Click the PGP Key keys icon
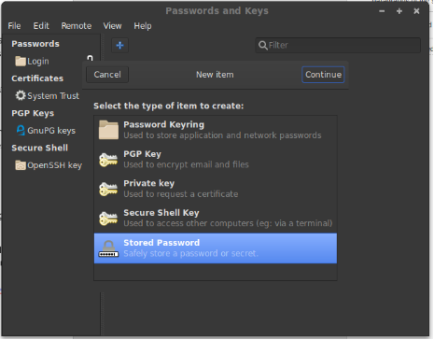Image resolution: width=434 pixels, height=340 pixels. 108,160
